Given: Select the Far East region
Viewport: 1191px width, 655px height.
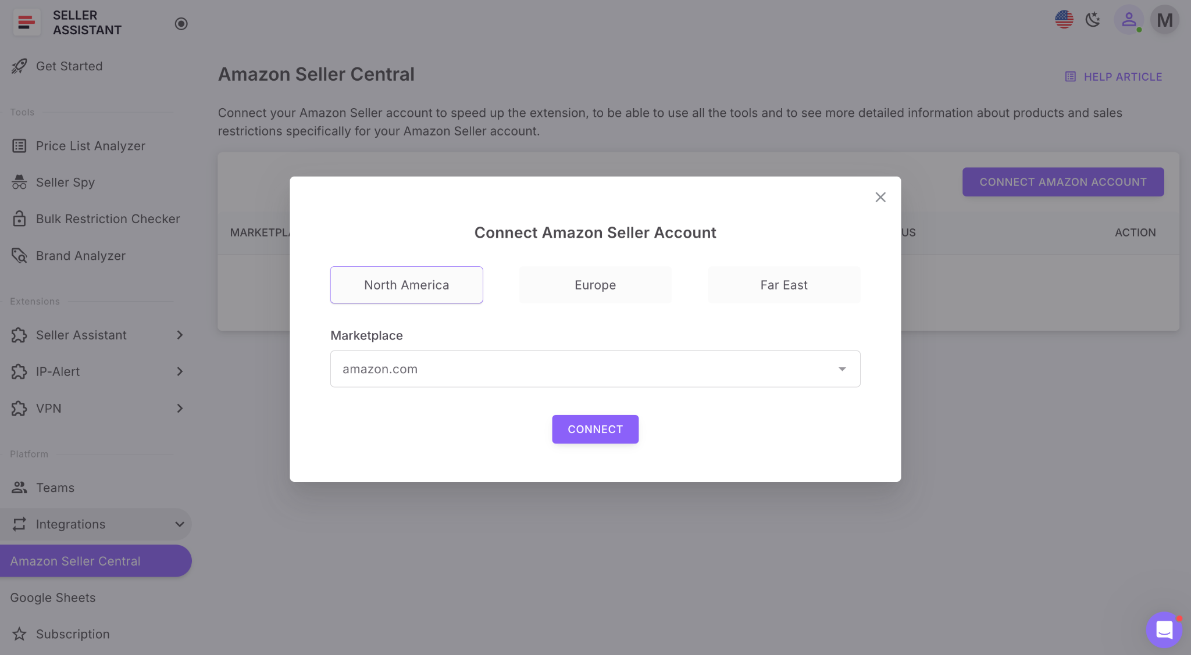Looking at the screenshot, I should (x=783, y=285).
